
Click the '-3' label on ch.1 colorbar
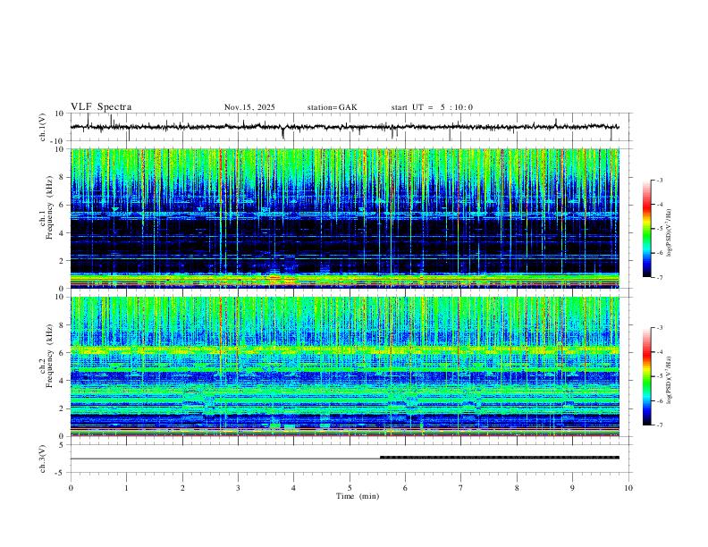tap(659, 180)
